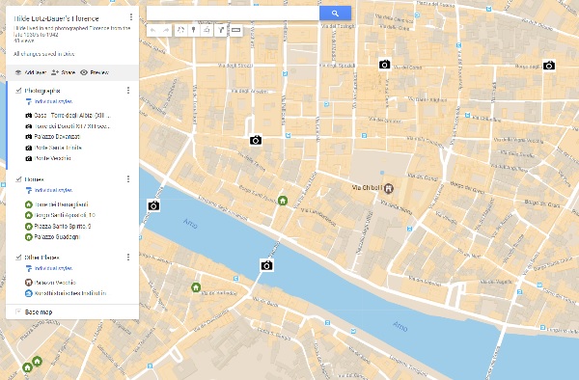Click the brown museum marker labeled Via Ghibellina
The image size is (579, 380).
[388, 188]
